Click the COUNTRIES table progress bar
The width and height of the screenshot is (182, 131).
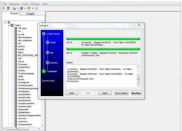pos(103,39)
